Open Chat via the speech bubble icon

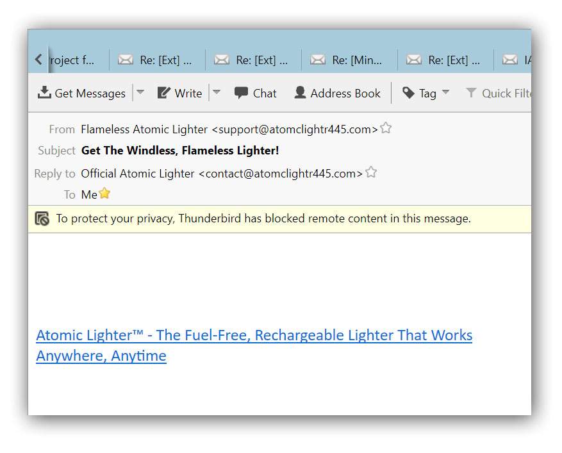click(x=241, y=93)
